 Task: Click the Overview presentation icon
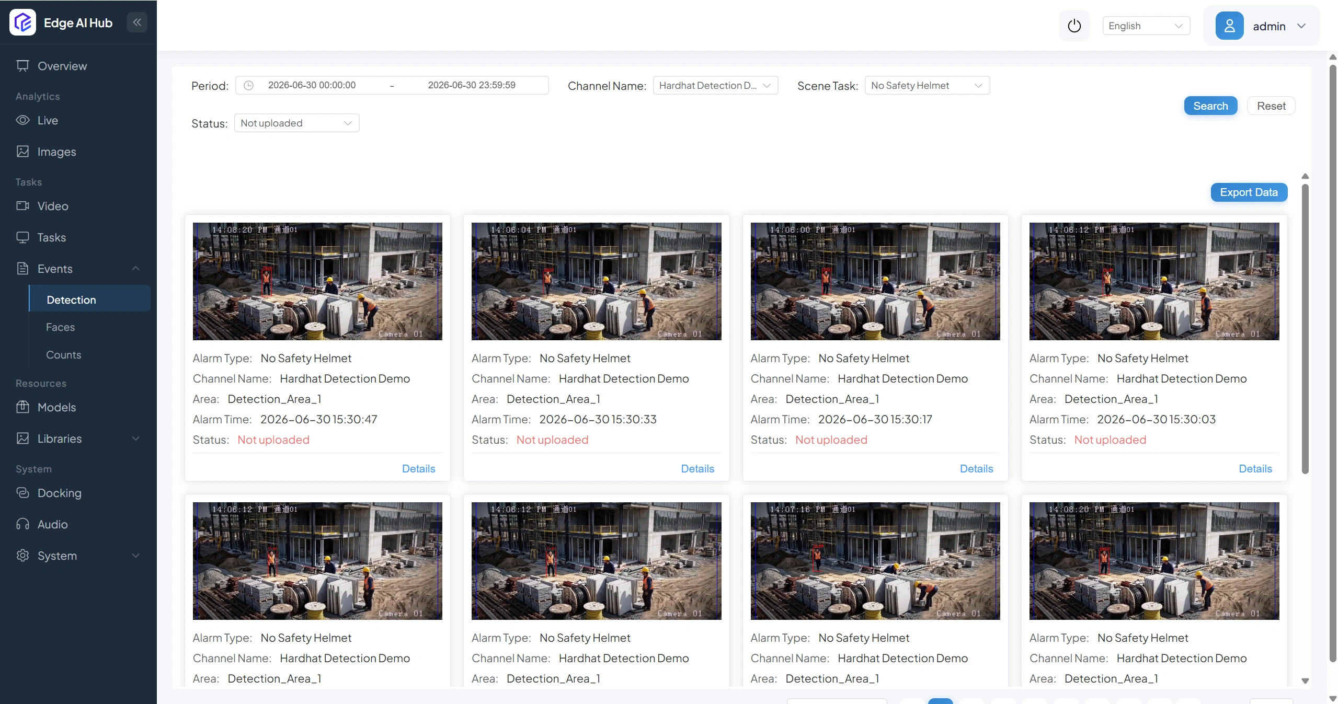tap(22, 66)
